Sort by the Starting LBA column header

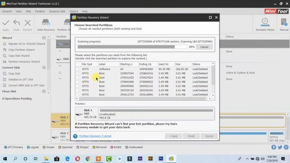[x=129, y=64]
